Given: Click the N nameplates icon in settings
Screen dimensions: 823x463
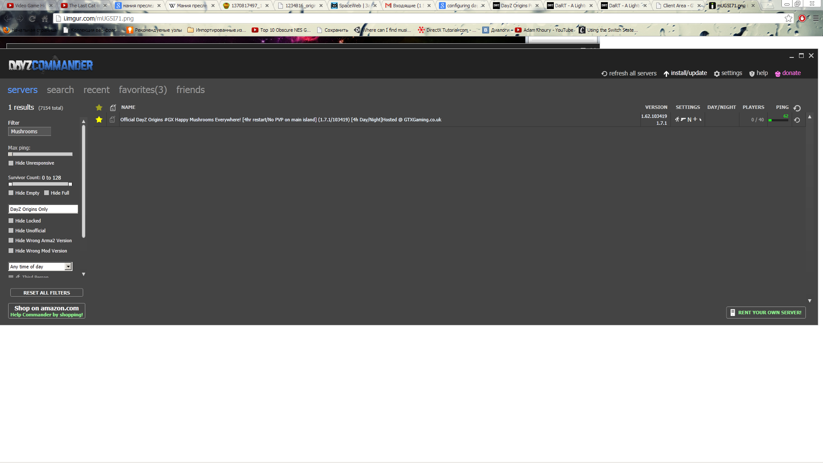Looking at the screenshot, I should [689, 120].
